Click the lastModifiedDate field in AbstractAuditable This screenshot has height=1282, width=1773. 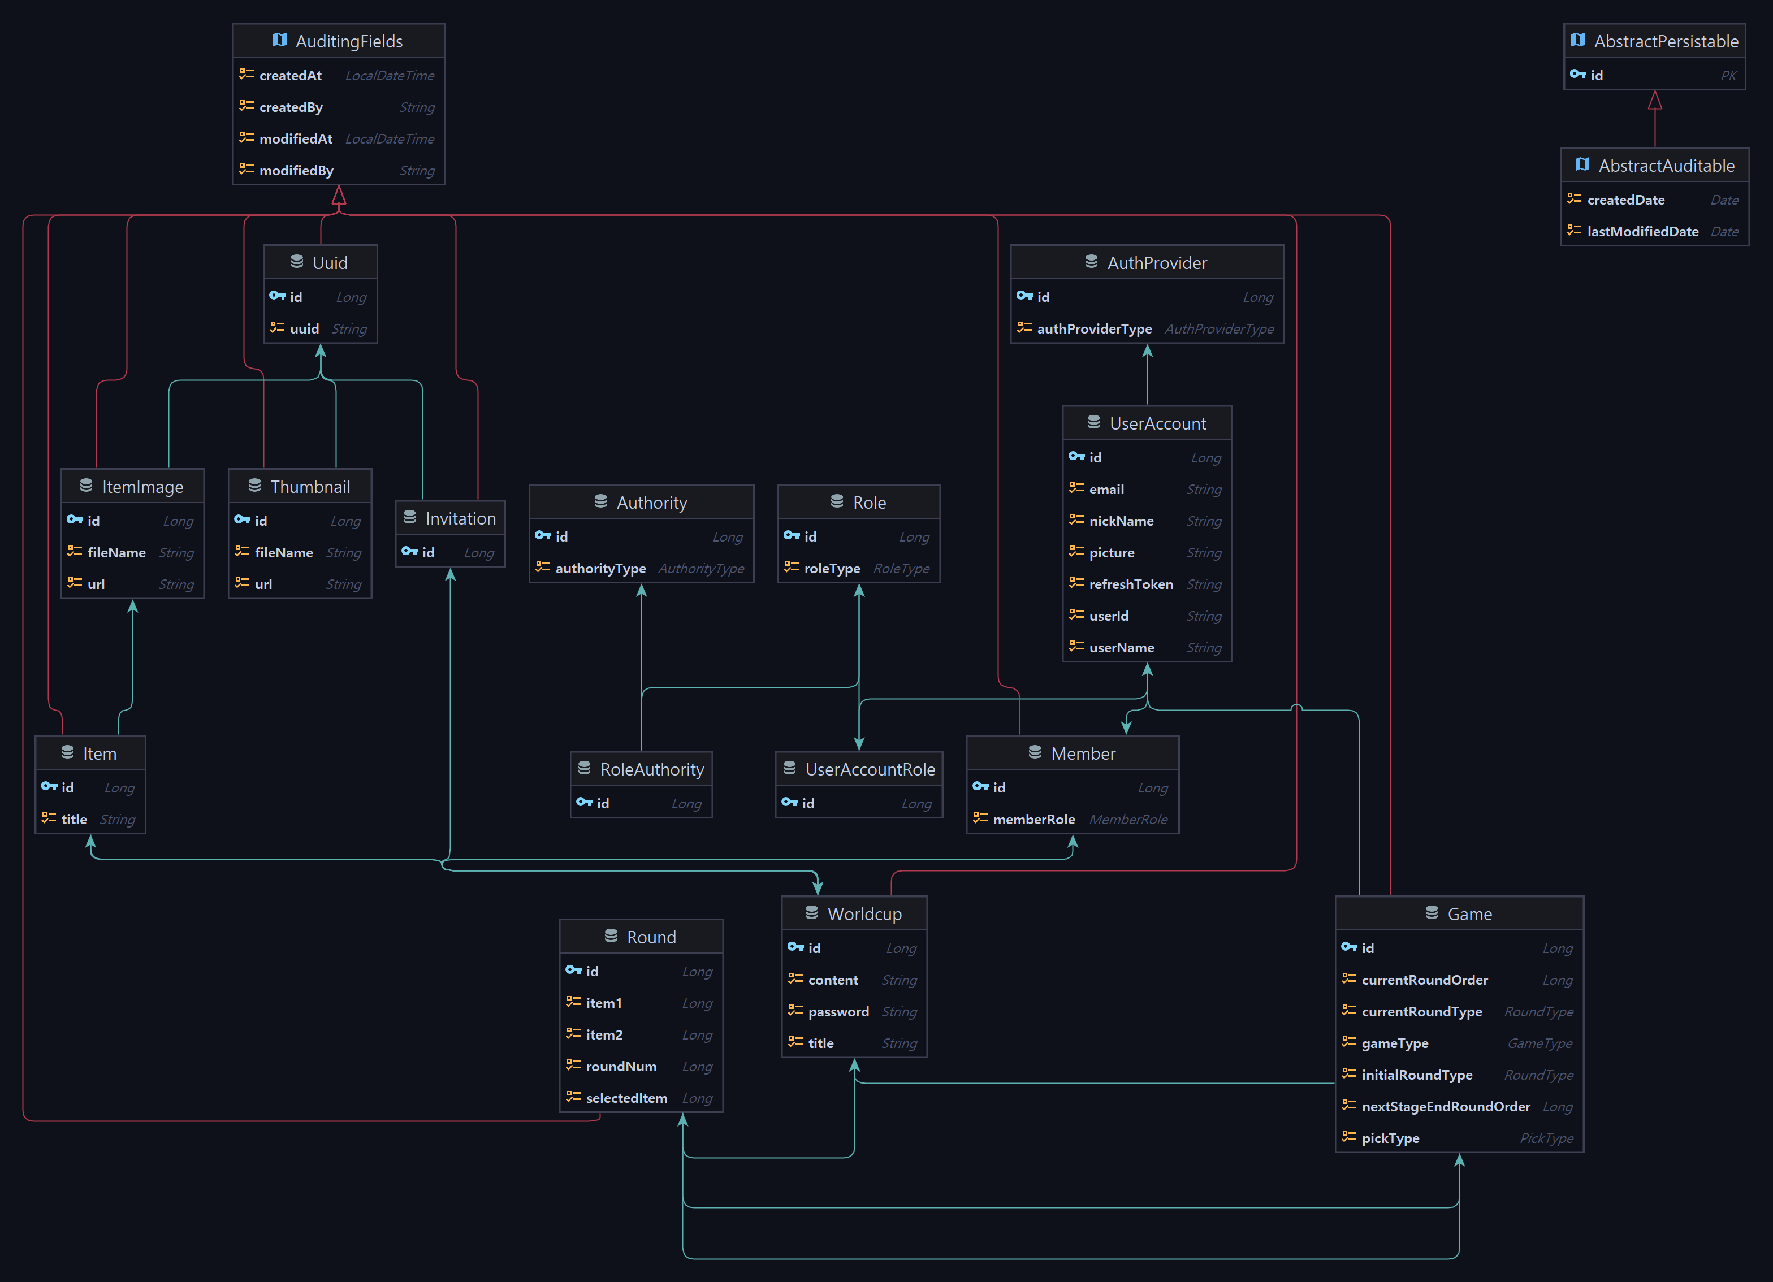[x=1642, y=231]
